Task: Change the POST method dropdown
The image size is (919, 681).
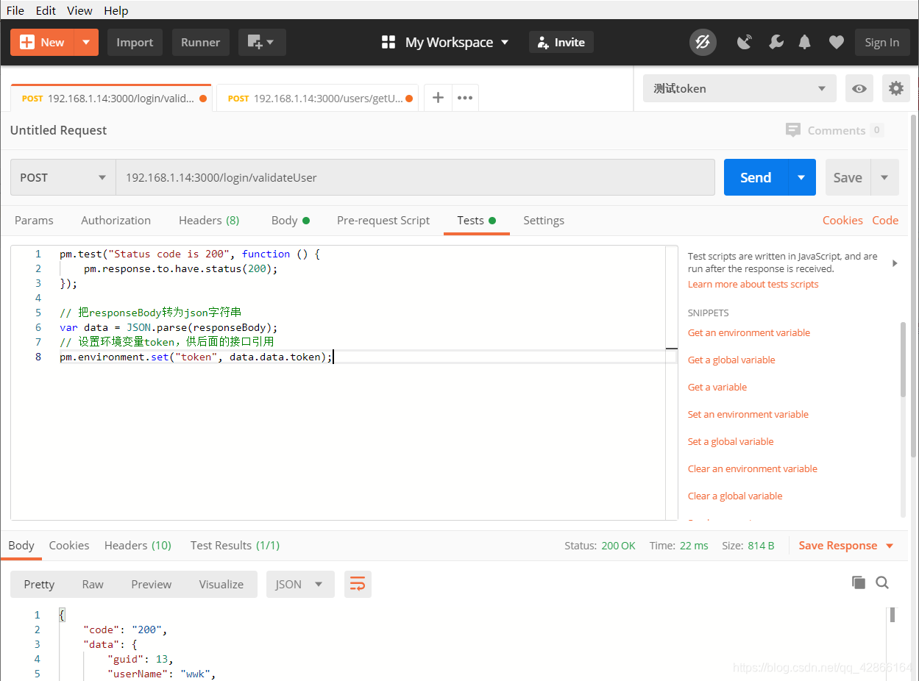Action: point(63,177)
